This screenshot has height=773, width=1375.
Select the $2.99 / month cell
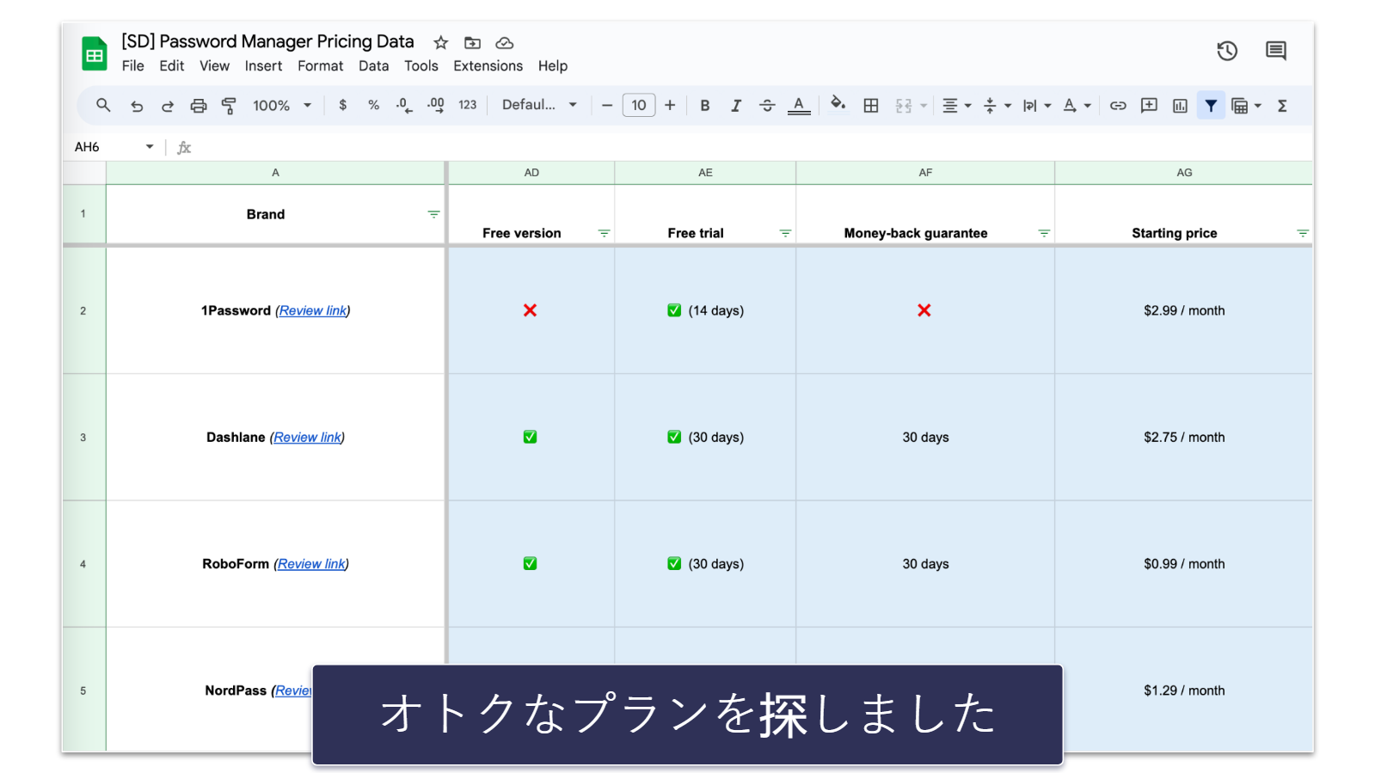point(1184,310)
